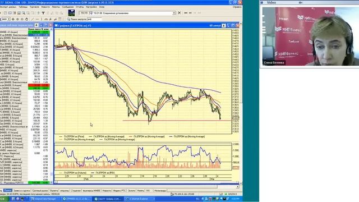Open the Таблицы menu
The width and height of the screenshot is (359, 202).
(23, 7)
